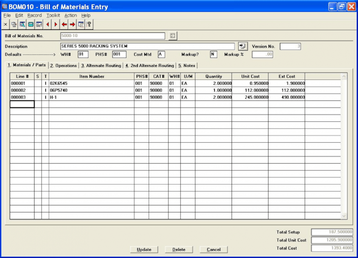358x258 pixels.
Task: Click the Item Number column header
Action: coord(91,76)
